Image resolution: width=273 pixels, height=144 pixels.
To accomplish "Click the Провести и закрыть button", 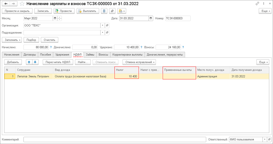I will pyautogui.click(x=17, y=11).
